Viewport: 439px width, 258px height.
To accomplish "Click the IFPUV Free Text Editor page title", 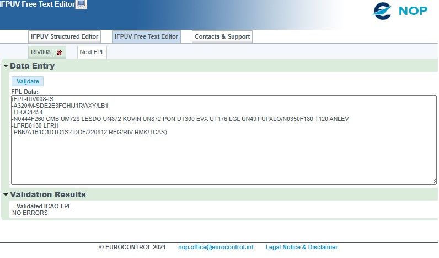I will pos(38,4).
